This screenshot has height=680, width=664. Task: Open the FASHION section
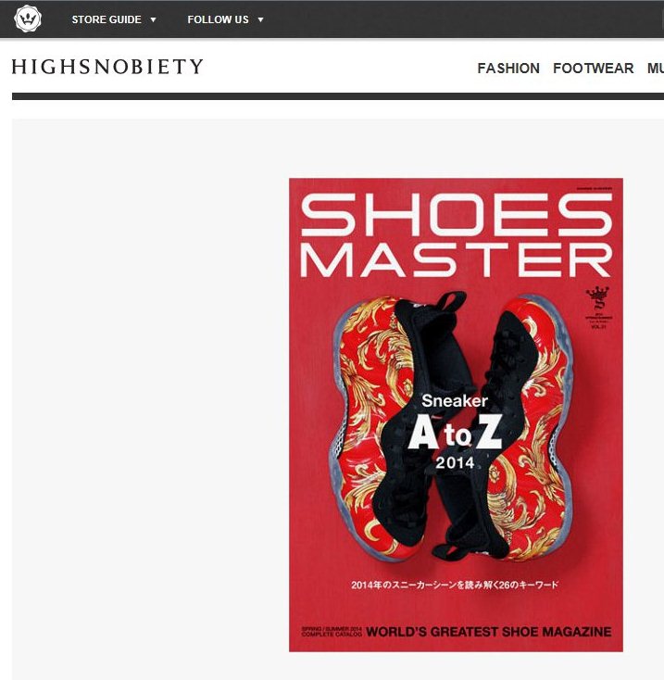click(508, 68)
